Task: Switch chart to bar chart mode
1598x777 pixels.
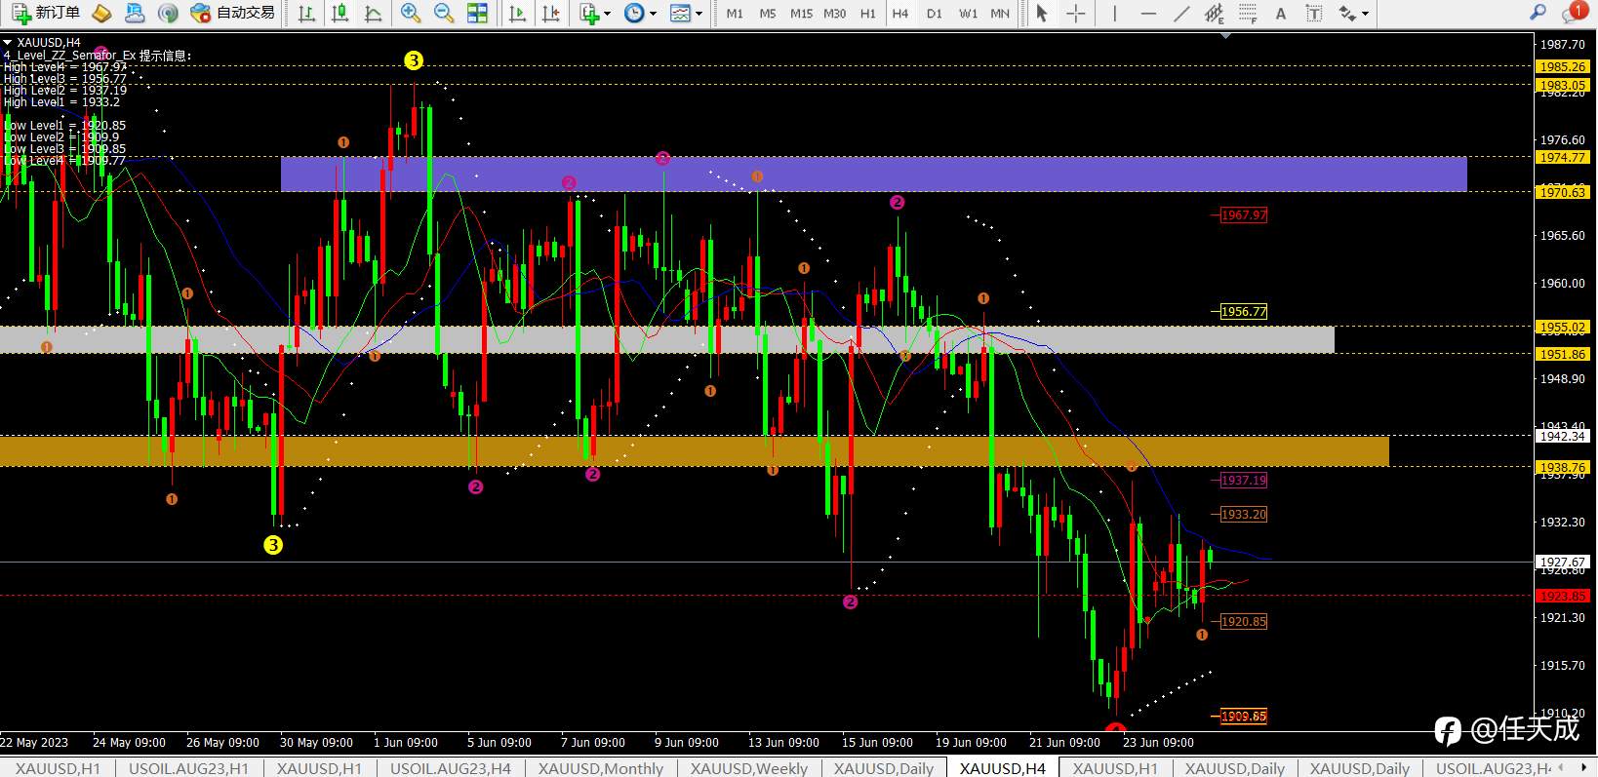Action: click(306, 13)
